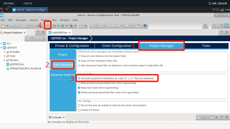Expand the Core folder arrow
230x129 pixels.
point(4,56)
